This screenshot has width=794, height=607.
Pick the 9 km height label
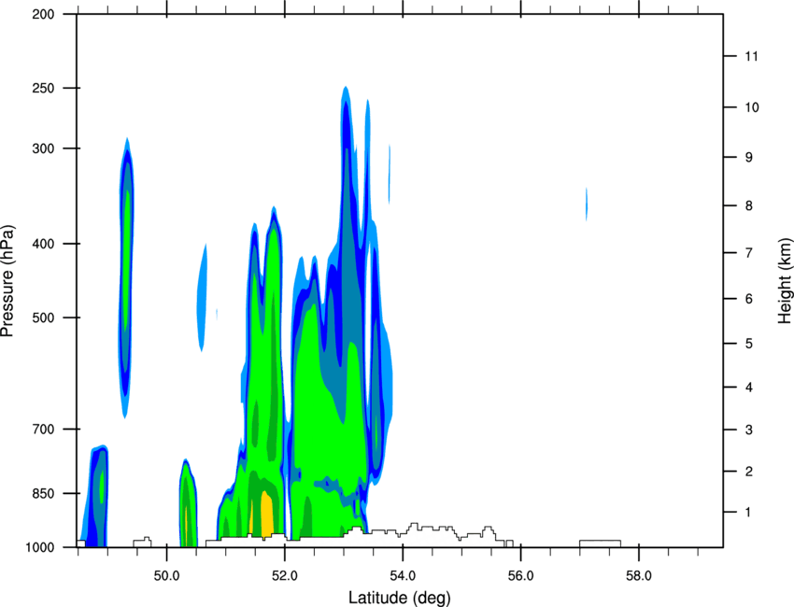click(x=749, y=158)
